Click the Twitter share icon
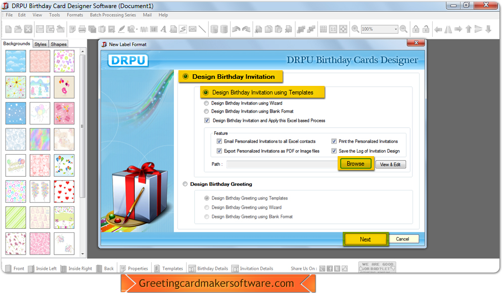The image size is (502, 293). point(337,269)
